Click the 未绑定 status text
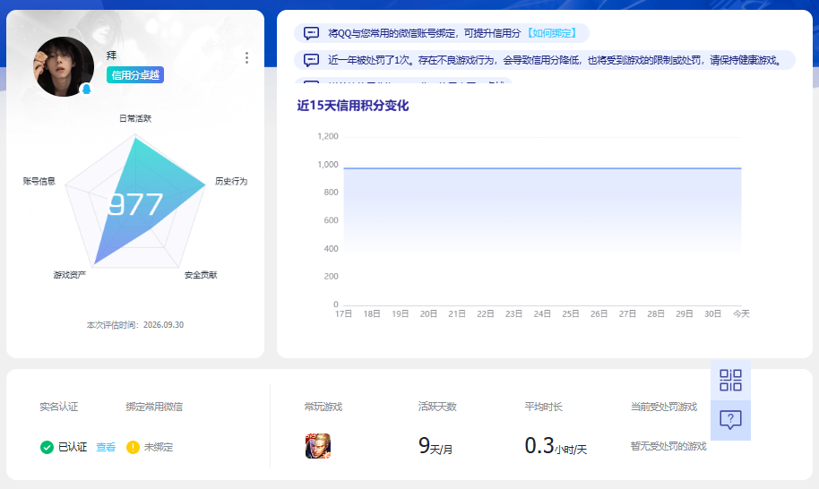The image size is (819, 489). [x=159, y=447]
